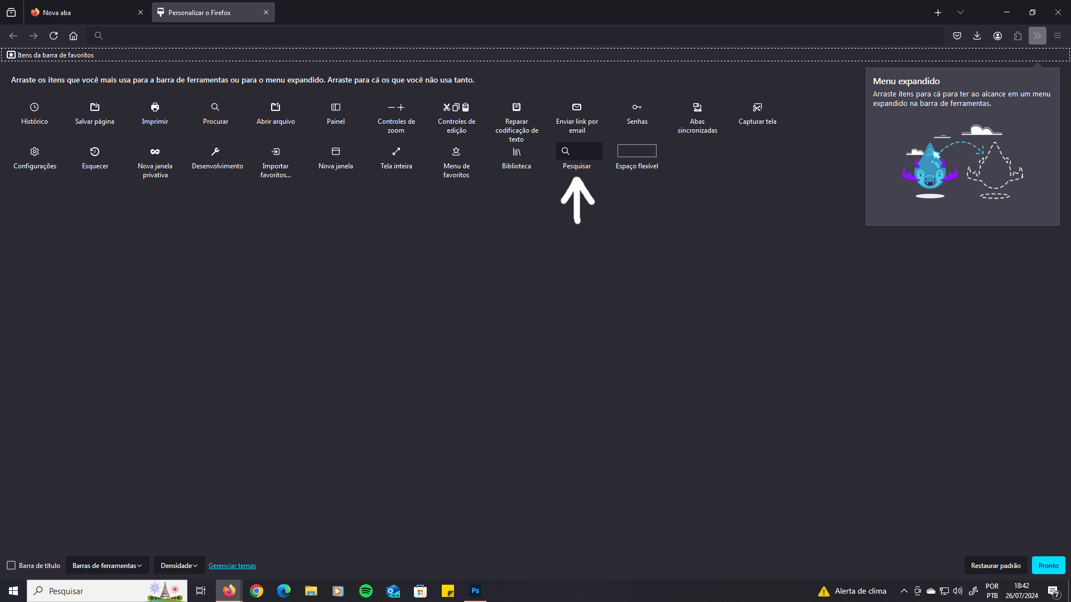The width and height of the screenshot is (1071, 602).
Task: Enable the Barra de título checkbox
Action: 11,565
